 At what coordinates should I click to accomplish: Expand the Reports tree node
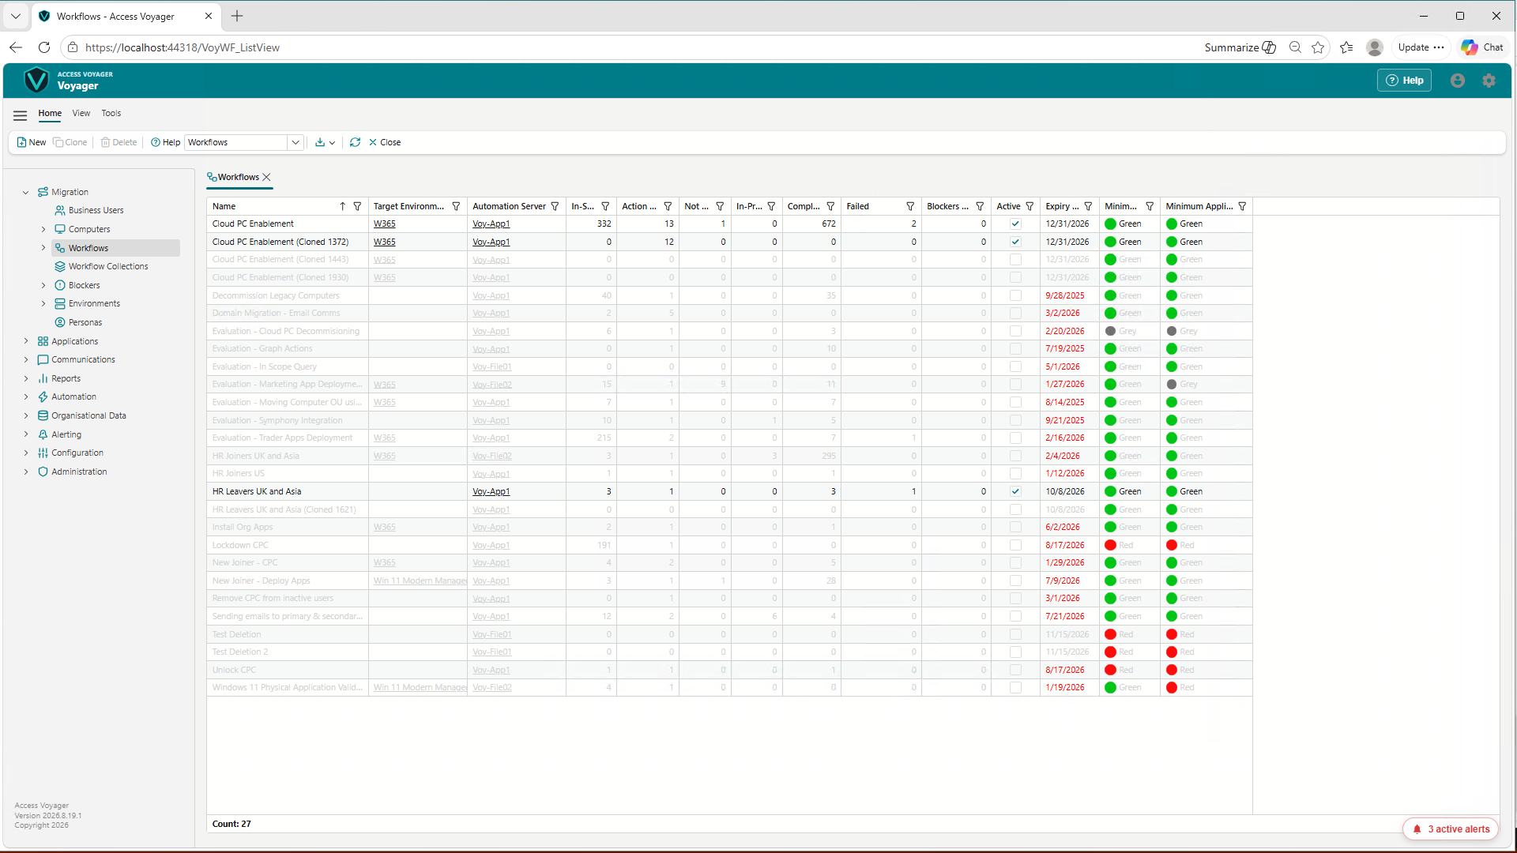point(26,379)
